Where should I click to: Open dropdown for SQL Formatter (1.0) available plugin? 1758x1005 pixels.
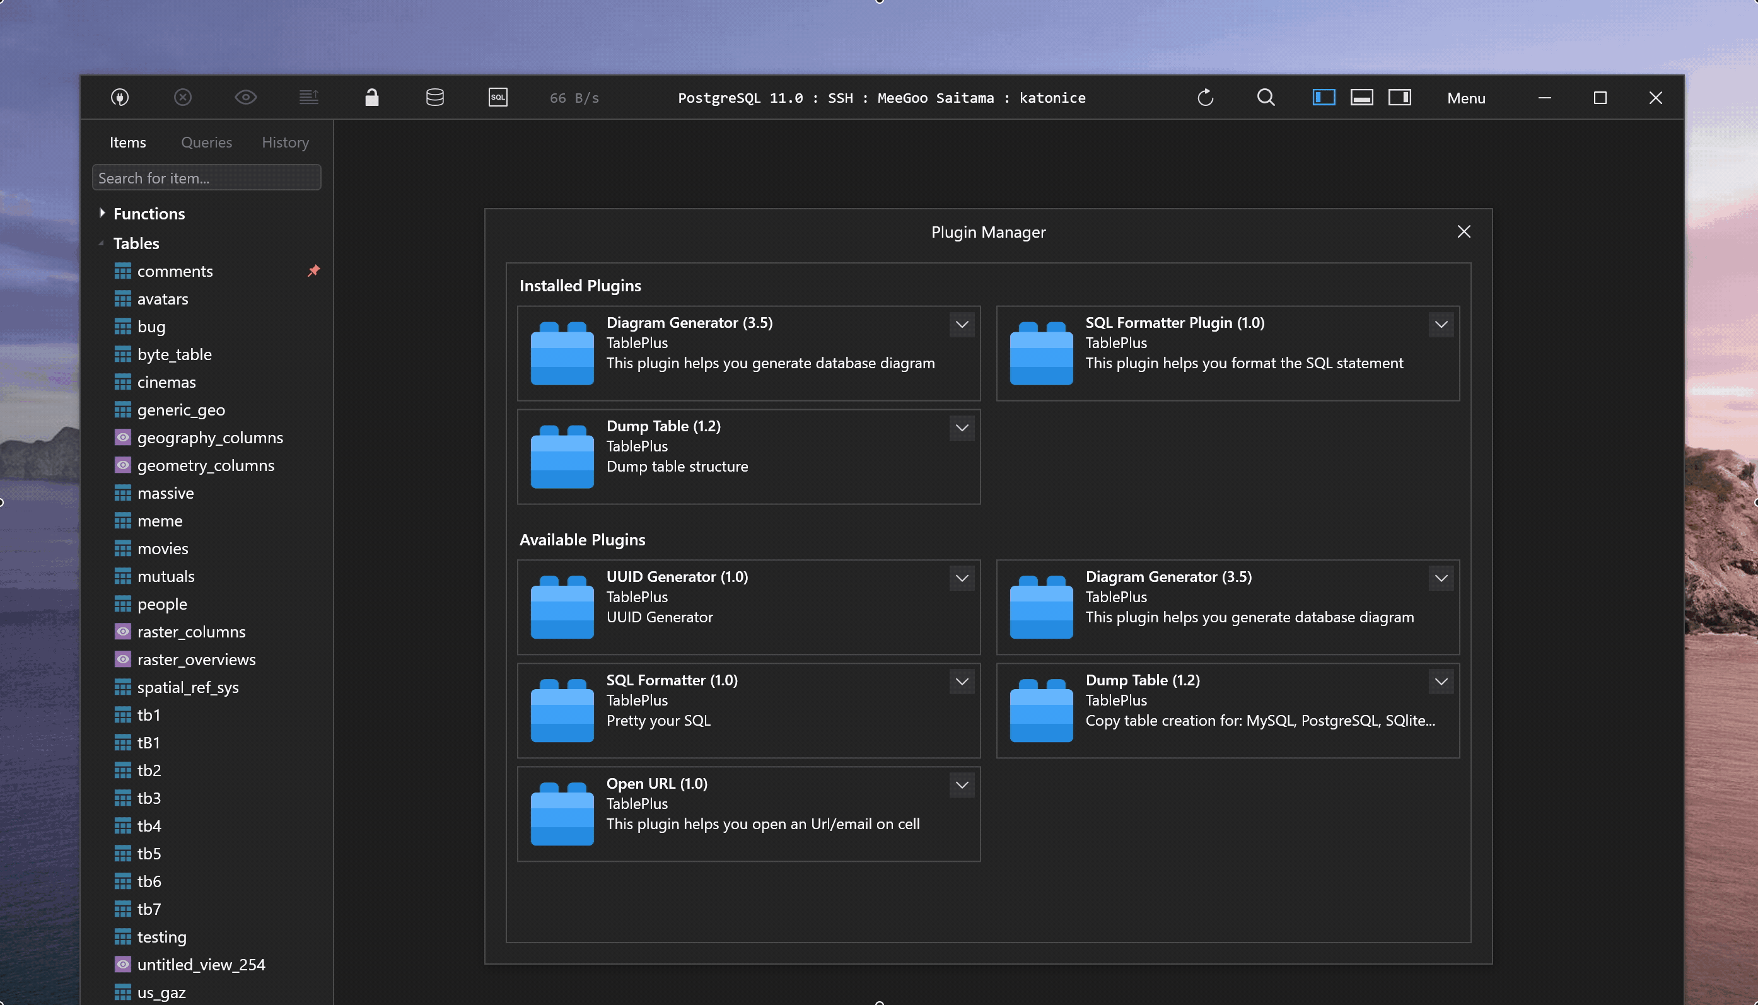[x=962, y=682]
